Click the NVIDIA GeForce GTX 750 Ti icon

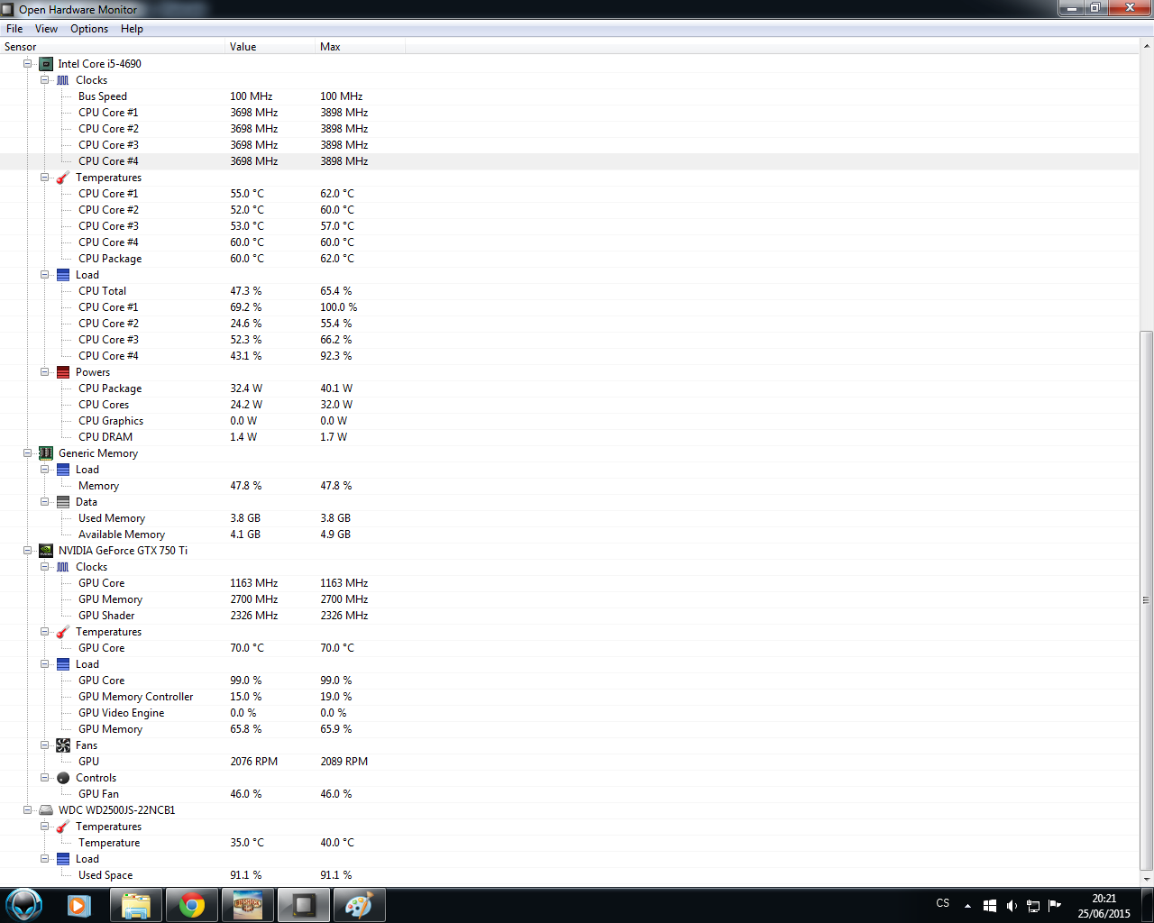(x=46, y=551)
